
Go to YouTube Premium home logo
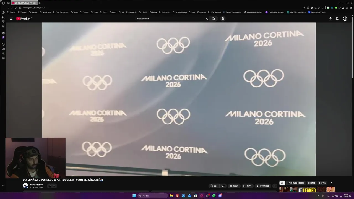pos(24,19)
